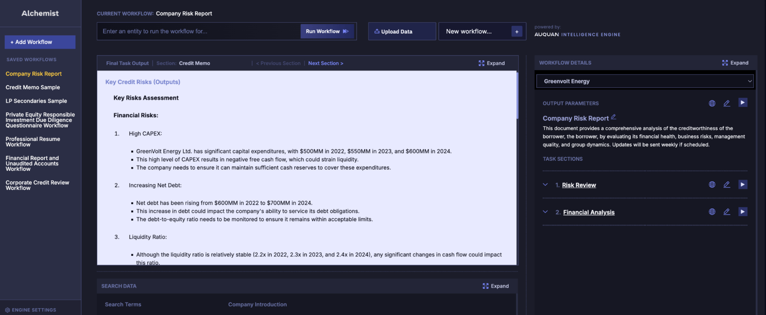
Task: Go to Next Section link
Action: coord(326,63)
